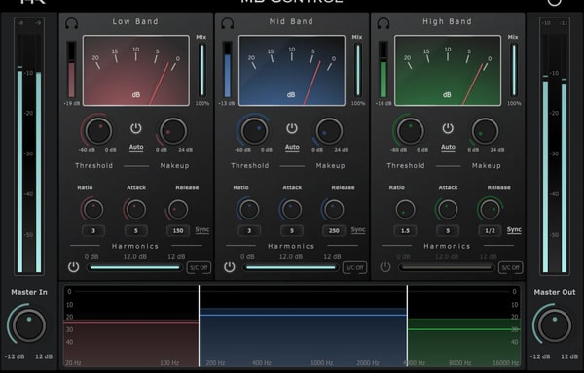
Task: Toggle Sync for Low Band release
Action: pyautogui.click(x=202, y=230)
